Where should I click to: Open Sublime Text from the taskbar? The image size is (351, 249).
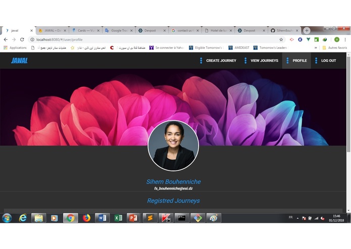(x=150, y=218)
